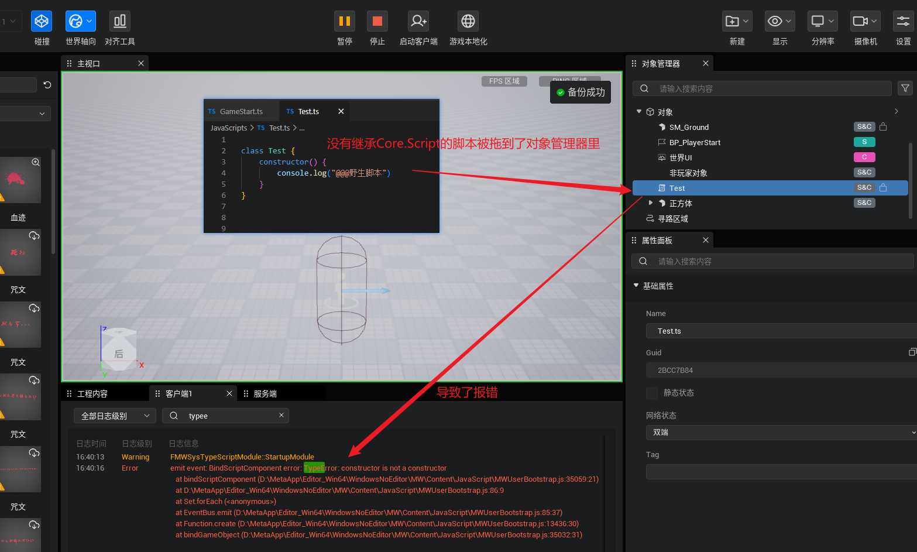Toggle the lock icon on the Test object
Screen dimensions: 917x552
click(883, 187)
